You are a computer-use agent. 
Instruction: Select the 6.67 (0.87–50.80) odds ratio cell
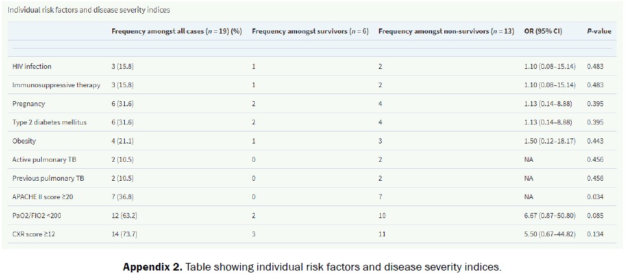pyautogui.click(x=549, y=216)
